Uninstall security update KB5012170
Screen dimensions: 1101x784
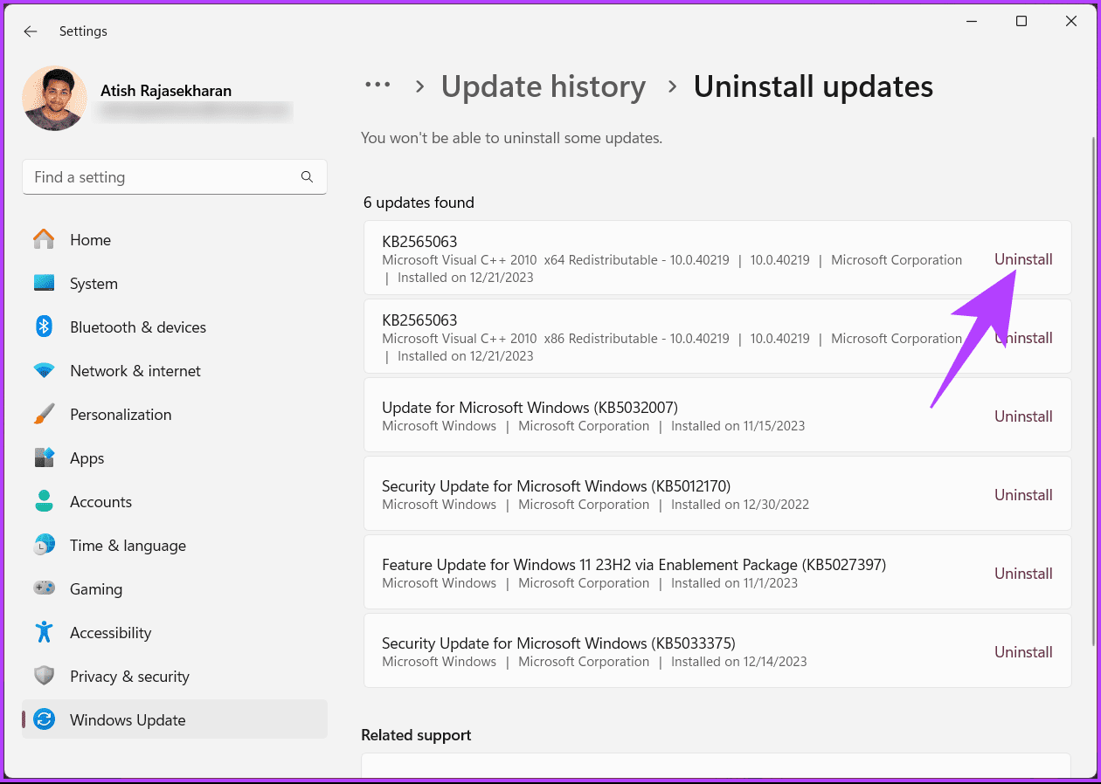1023,495
